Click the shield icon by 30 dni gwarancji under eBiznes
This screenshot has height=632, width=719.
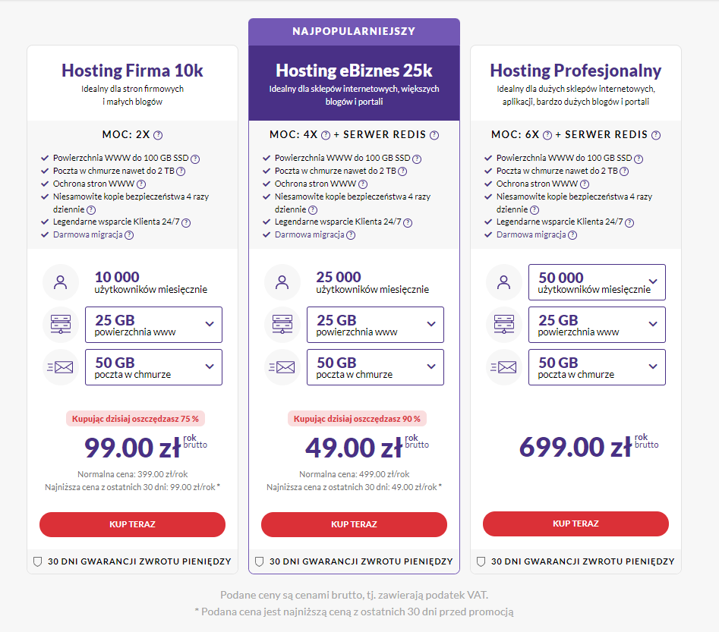coord(260,561)
